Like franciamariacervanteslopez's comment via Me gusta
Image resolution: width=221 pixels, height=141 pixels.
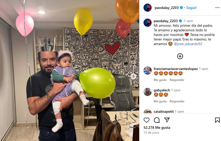click(160, 80)
